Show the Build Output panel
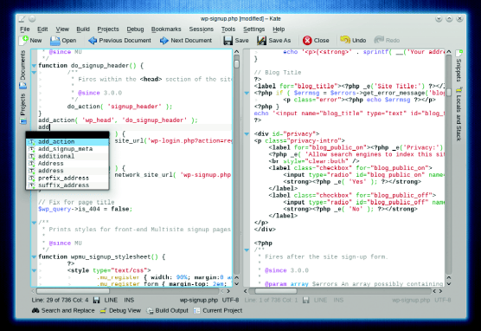 pyautogui.click(x=168, y=310)
